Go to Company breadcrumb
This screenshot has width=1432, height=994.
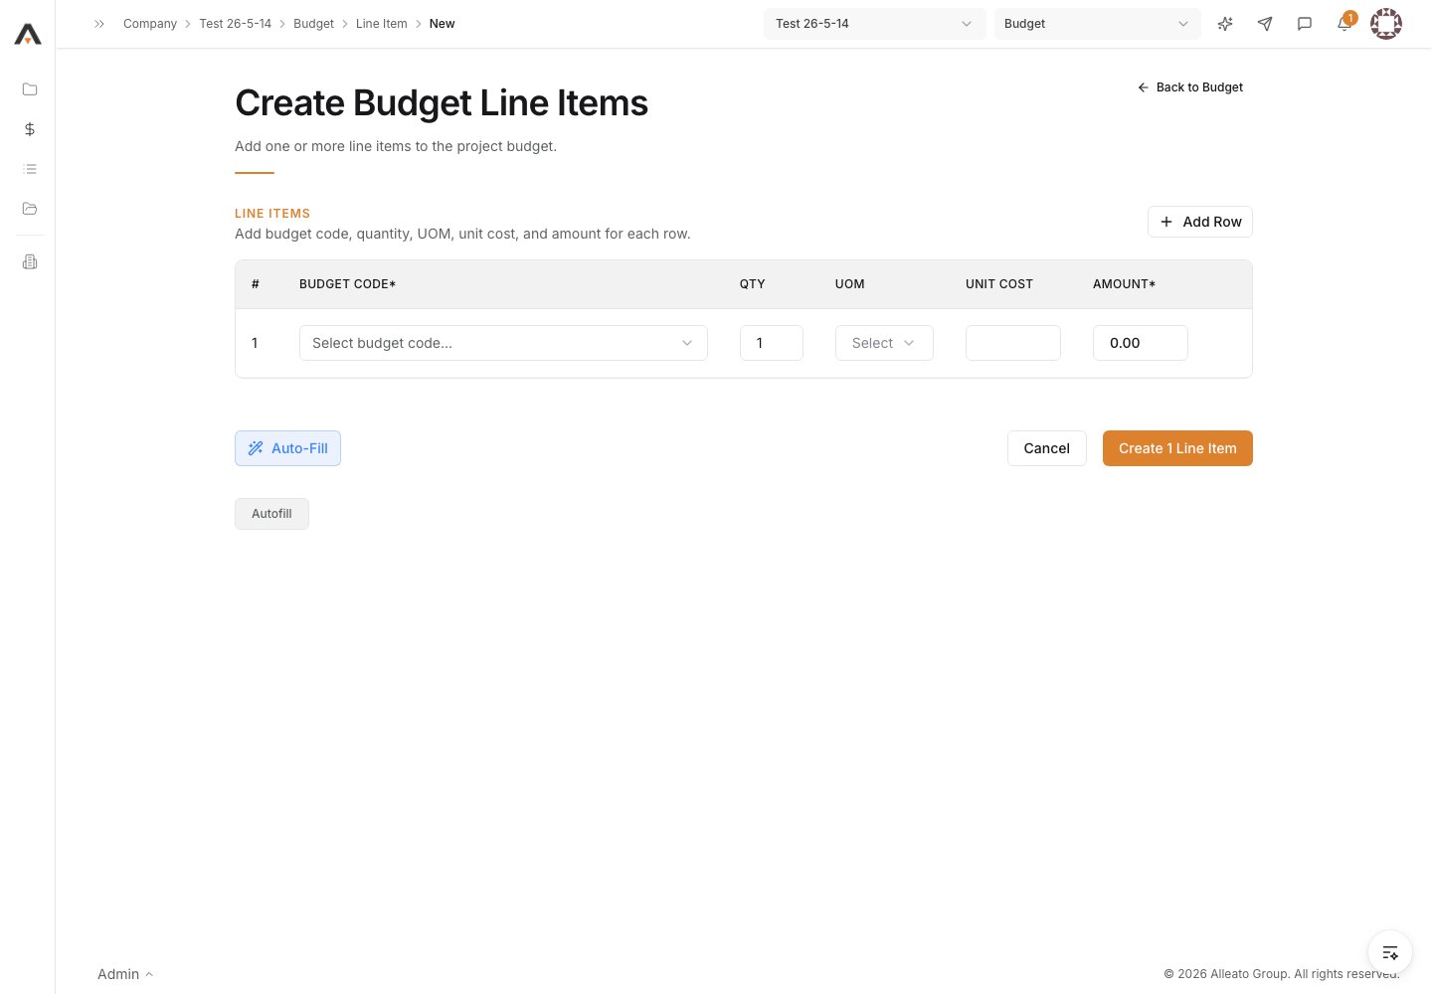[x=150, y=24]
